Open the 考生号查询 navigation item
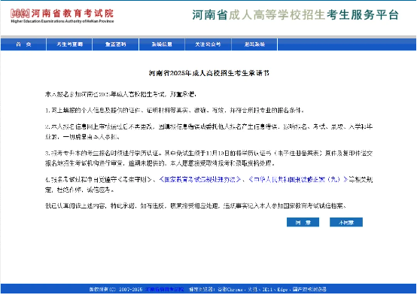417x295 pixels. coord(69,44)
